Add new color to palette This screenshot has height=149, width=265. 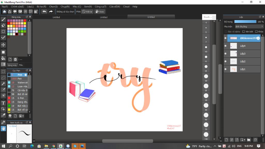[x=10, y=59]
